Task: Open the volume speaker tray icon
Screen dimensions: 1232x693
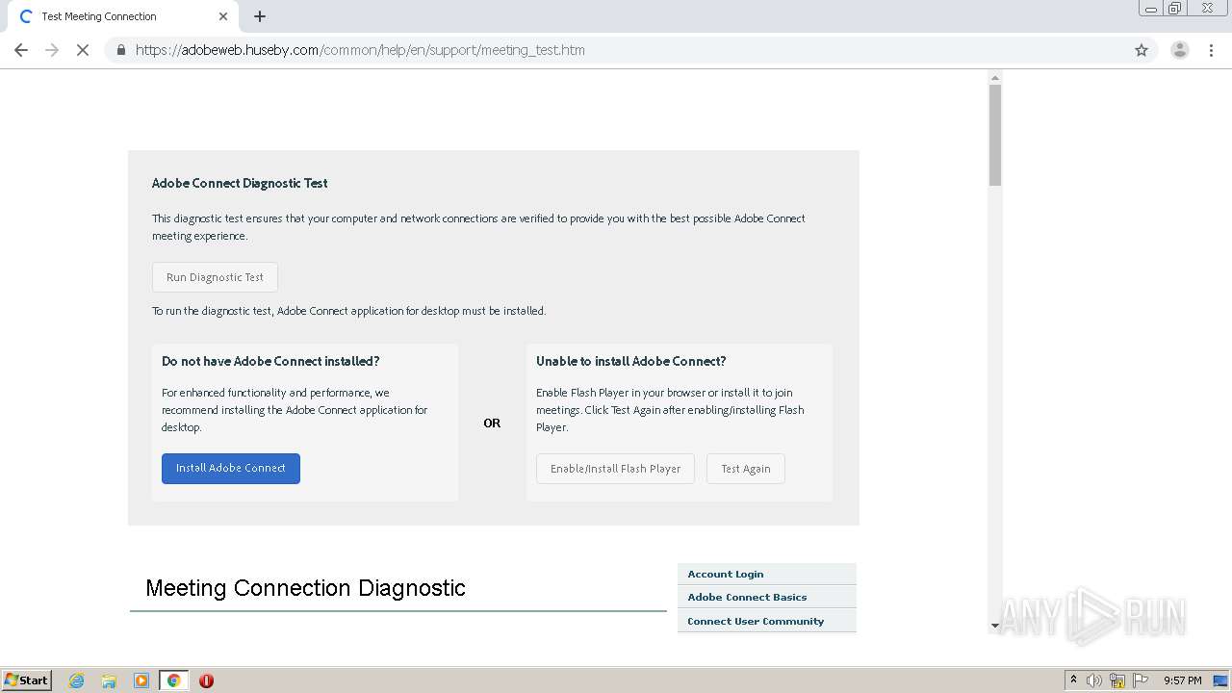Action: 1094,680
